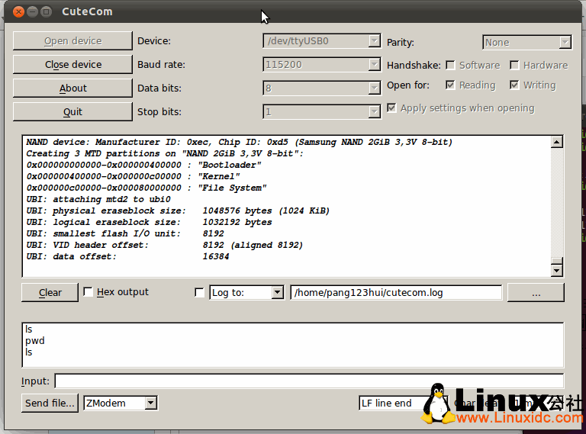This screenshot has height=434, width=586.
Task: Toggle Software handshake checkbox
Action: (x=451, y=66)
